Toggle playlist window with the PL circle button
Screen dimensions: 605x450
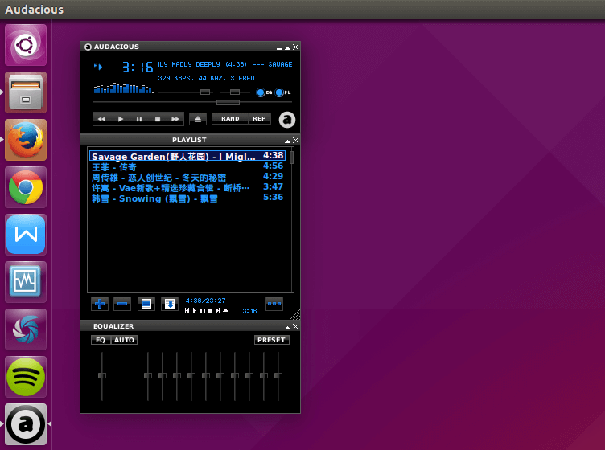tap(280, 93)
